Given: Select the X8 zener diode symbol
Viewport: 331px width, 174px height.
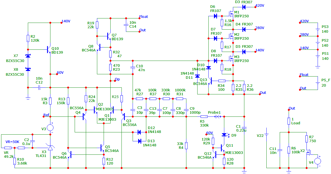Looking at the screenshot, I should tap(28, 69).
